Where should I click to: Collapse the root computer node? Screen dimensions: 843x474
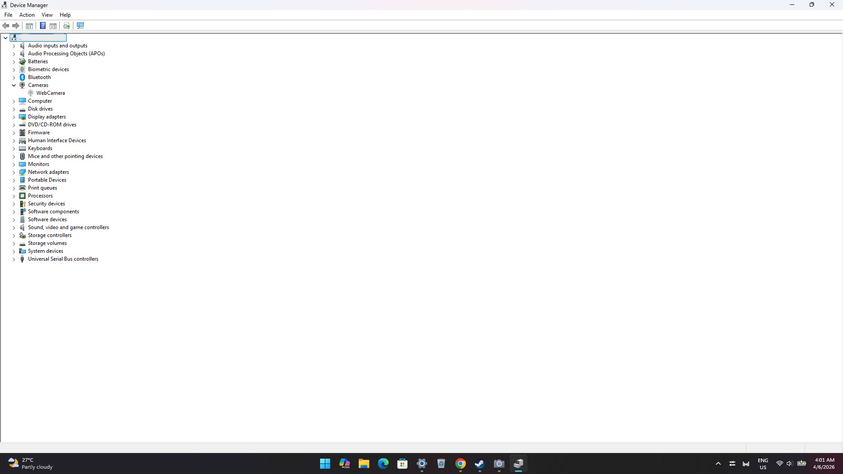[x=5, y=38]
